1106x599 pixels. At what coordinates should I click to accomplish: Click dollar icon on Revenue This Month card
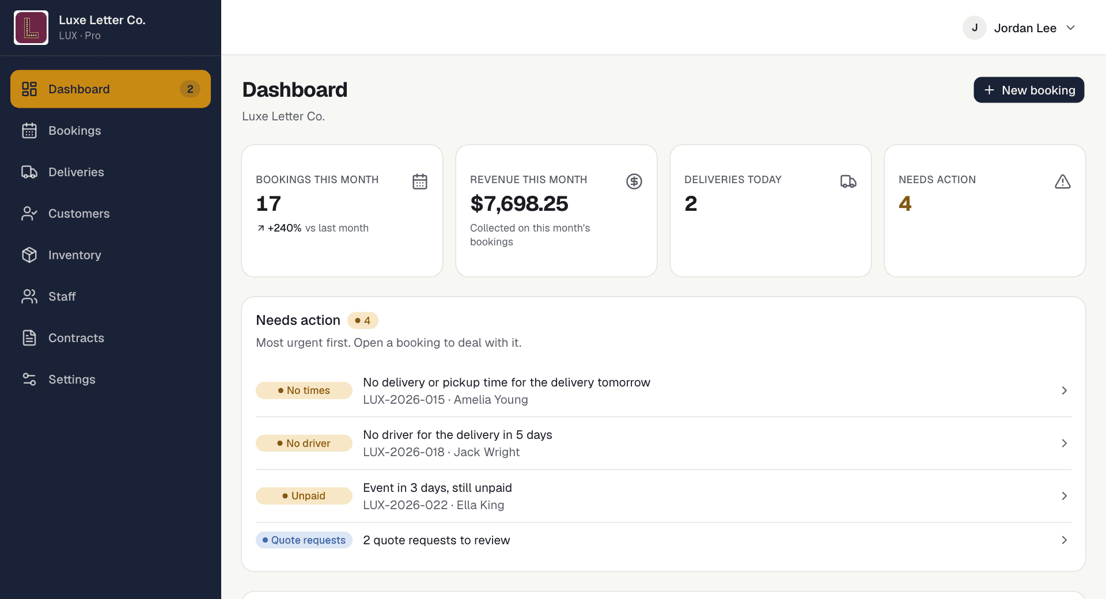pyautogui.click(x=634, y=181)
